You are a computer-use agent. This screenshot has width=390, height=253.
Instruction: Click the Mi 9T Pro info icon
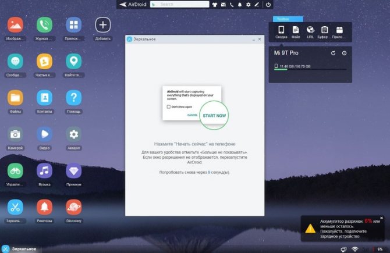[x=344, y=53]
